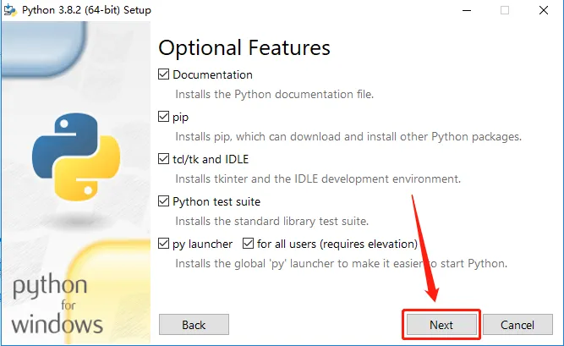564x346 pixels.
Task: Click the greyed-out maximize window button
Action: click(505, 10)
